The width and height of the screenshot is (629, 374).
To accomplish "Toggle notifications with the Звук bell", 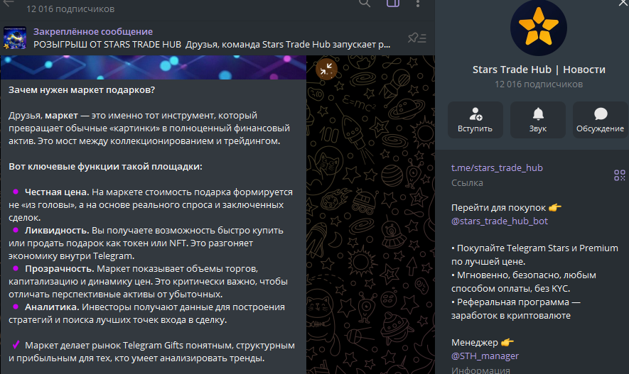I will [538, 120].
